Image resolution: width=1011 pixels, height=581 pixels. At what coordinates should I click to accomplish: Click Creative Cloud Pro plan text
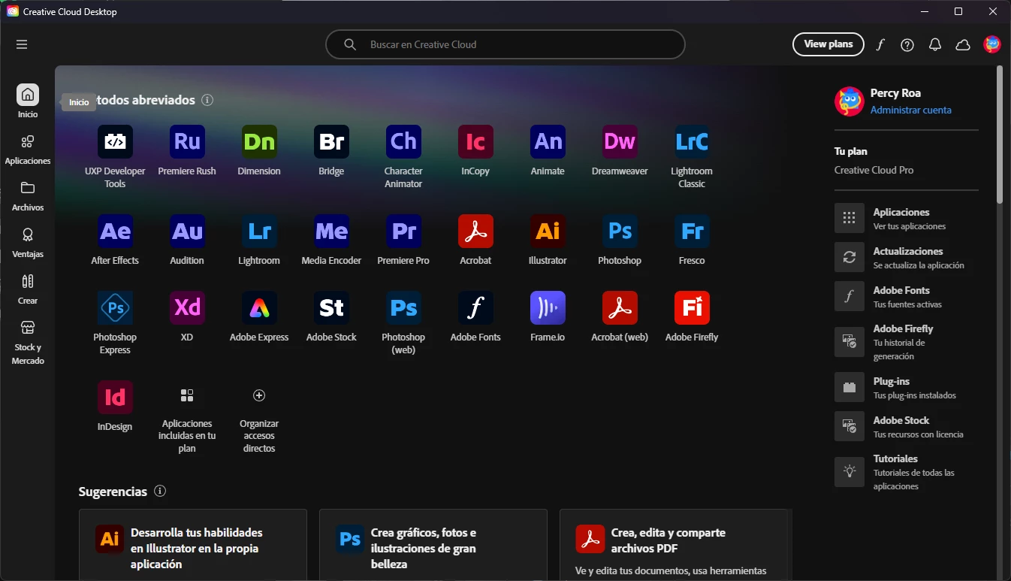(x=874, y=170)
